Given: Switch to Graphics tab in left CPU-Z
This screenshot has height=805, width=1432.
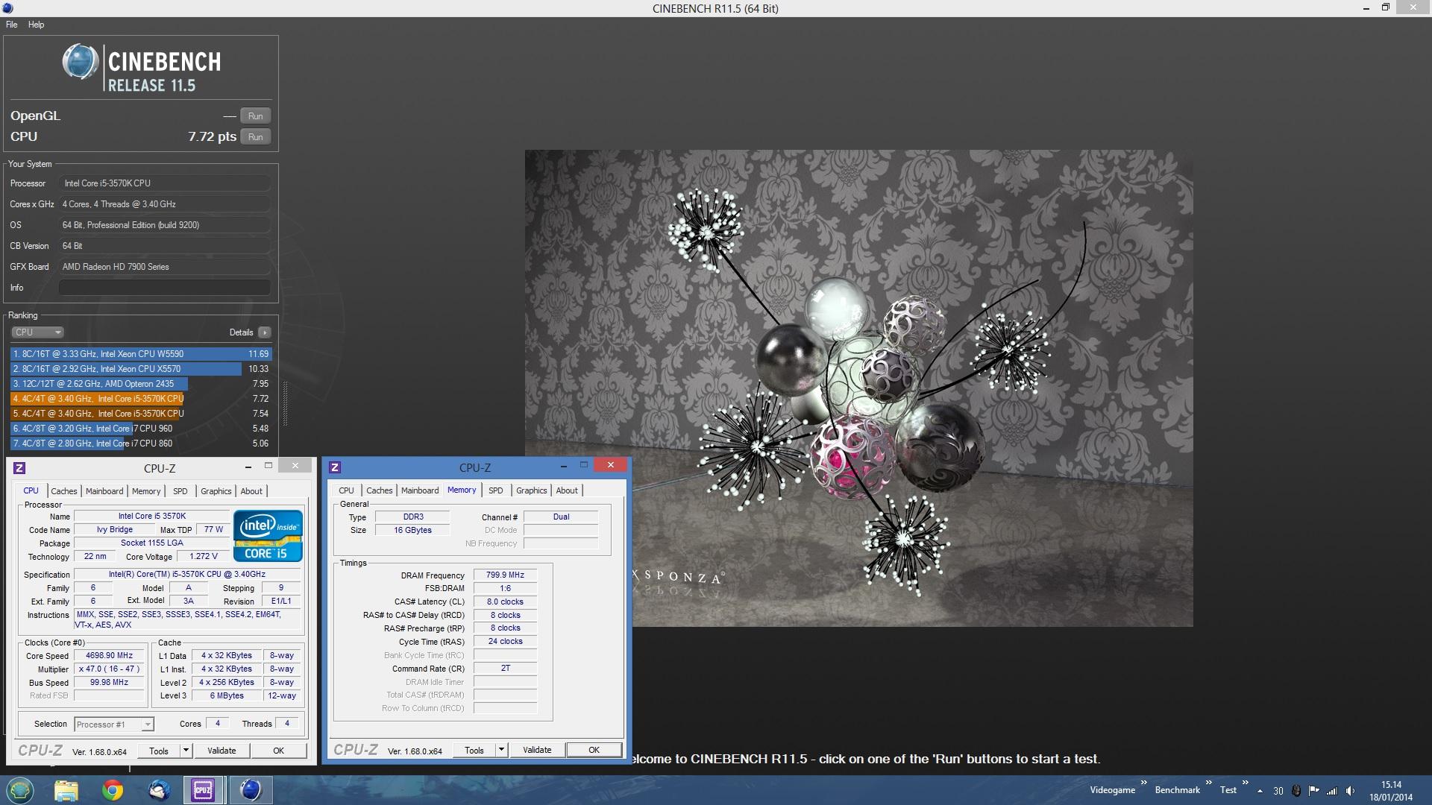Looking at the screenshot, I should (216, 491).
